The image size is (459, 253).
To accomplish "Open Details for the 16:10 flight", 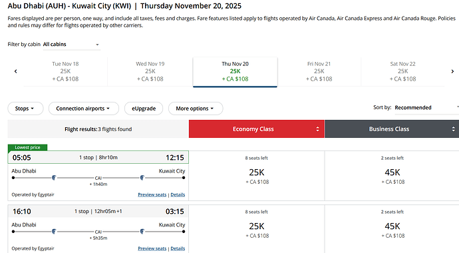I will [178, 248].
